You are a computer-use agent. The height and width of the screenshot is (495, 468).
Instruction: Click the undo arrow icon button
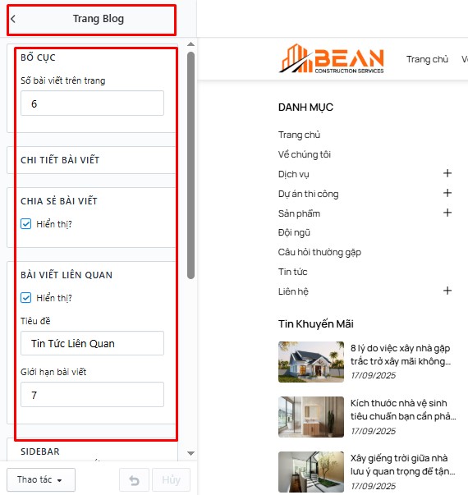click(134, 480)
